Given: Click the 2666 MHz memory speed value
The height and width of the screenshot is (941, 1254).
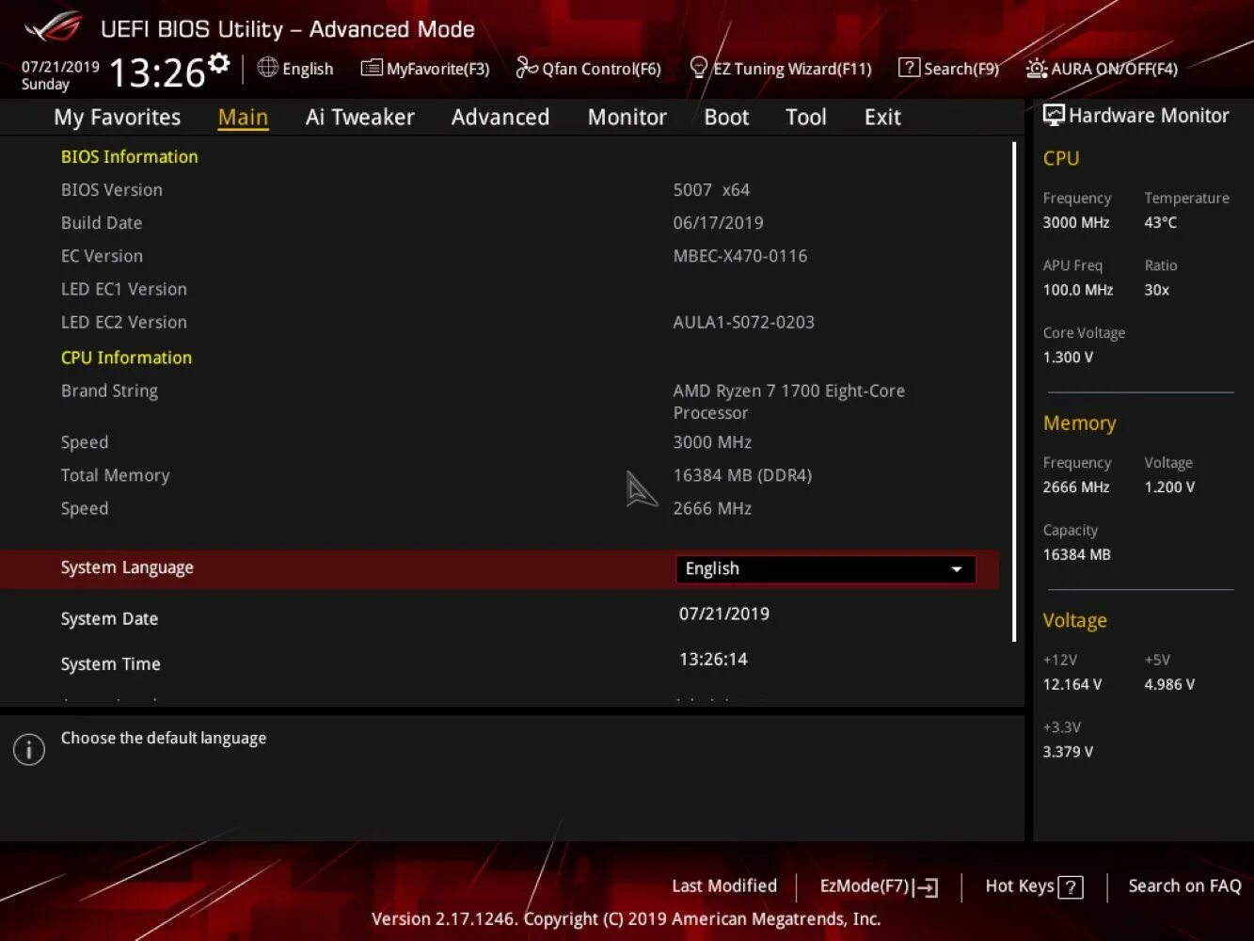Looking at the screenshot, I should 712,508.
